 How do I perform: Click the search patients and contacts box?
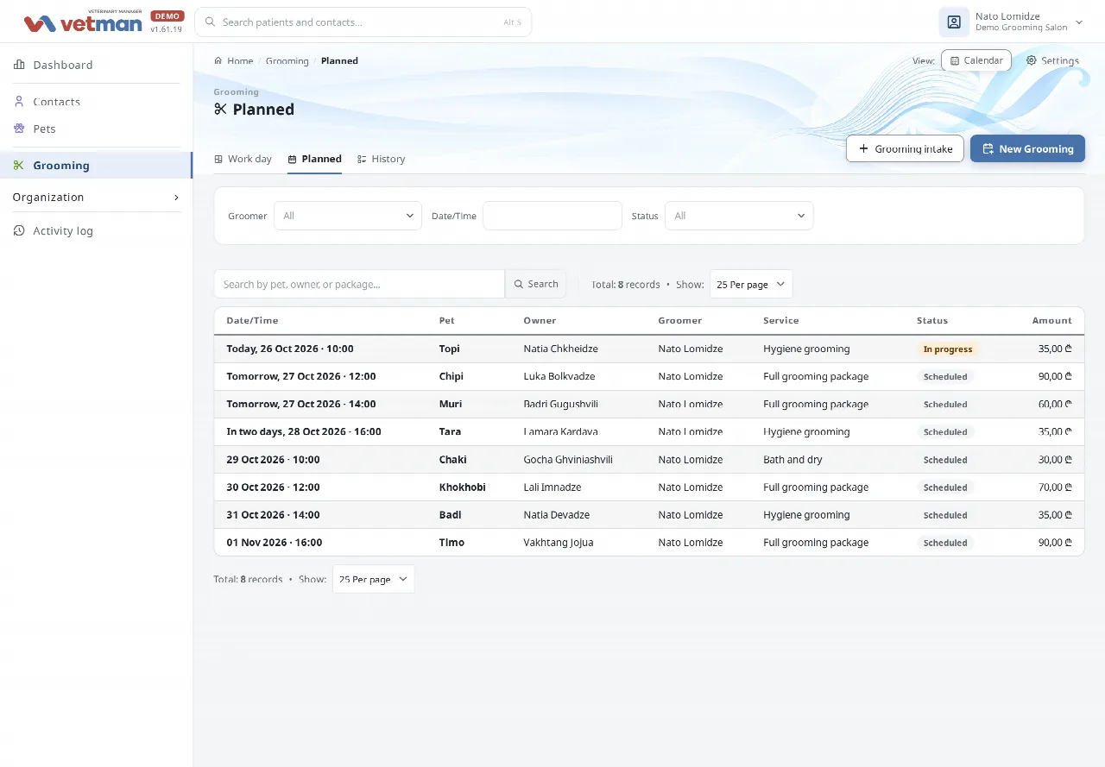pos(363,22)
